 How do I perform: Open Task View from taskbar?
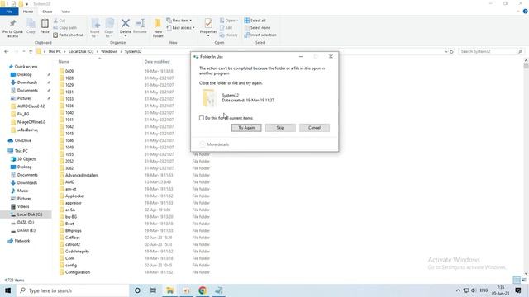click(x=153, y=290)
